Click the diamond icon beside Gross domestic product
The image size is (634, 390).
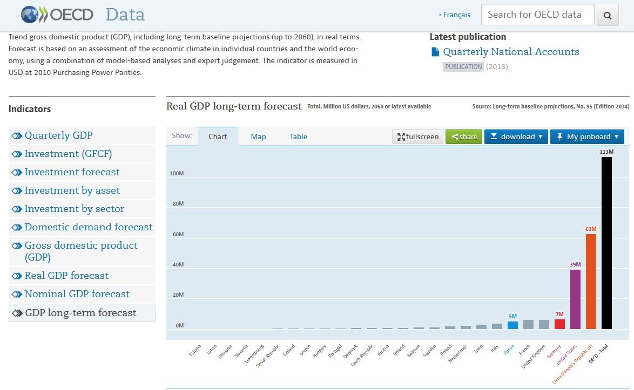click(x=17, y=246)
